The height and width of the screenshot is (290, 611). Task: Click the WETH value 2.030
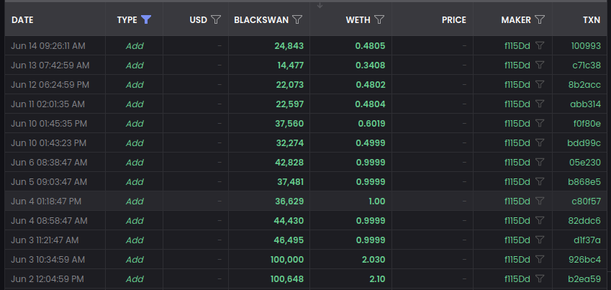pyautogui.click(x=374, y=260)
